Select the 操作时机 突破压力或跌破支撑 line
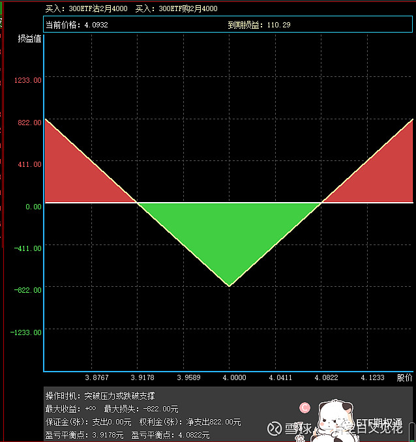This screenshot has height=442, width=416. (x=100, y=396)
